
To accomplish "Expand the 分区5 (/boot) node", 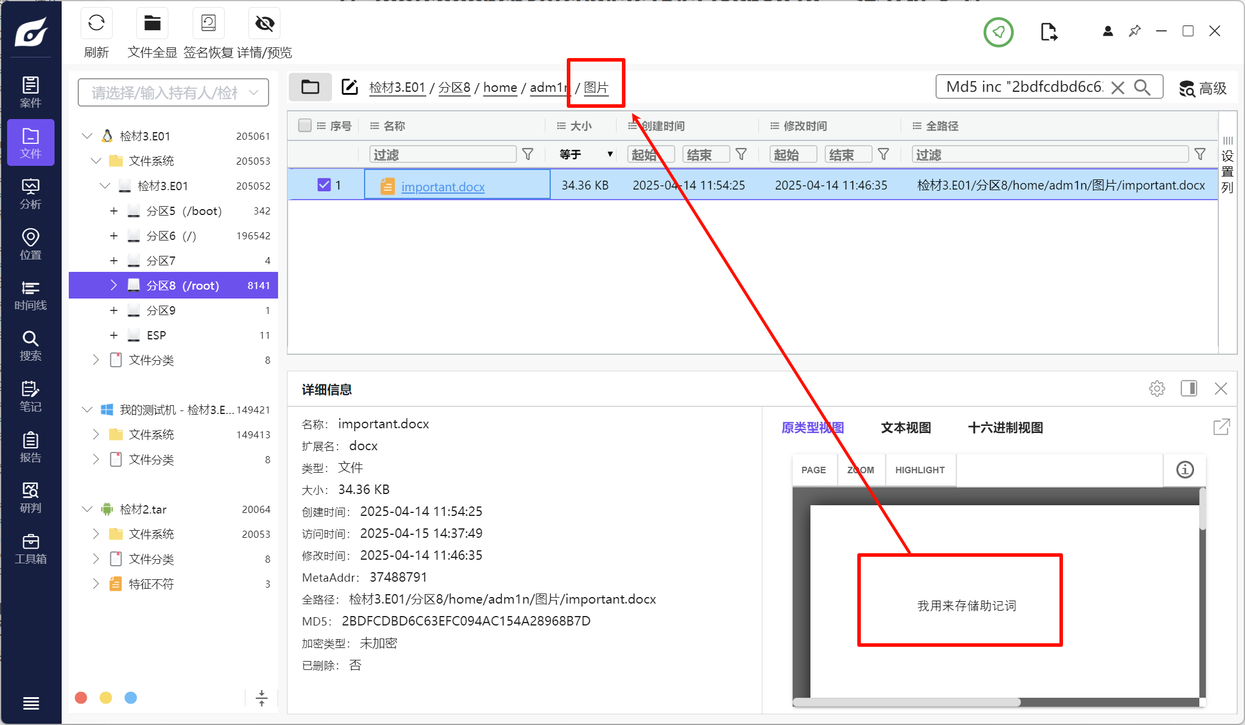I will 114,211.
